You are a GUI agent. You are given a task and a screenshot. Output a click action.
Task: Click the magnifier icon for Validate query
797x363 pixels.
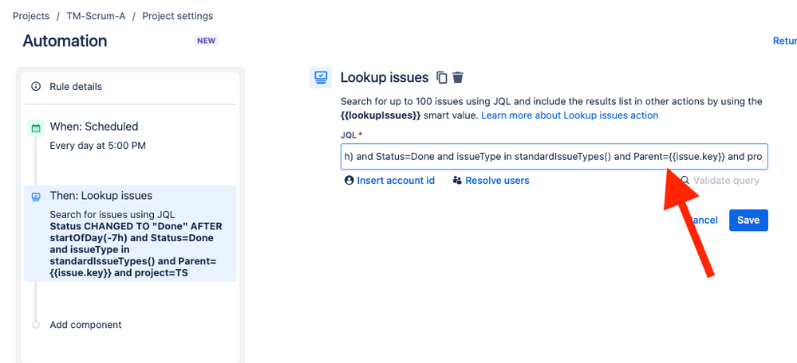[685, 181]
